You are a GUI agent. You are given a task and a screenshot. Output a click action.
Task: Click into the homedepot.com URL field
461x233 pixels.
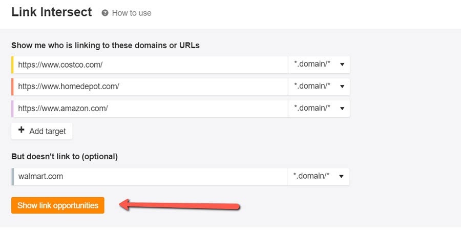click(x=151, y=87)
